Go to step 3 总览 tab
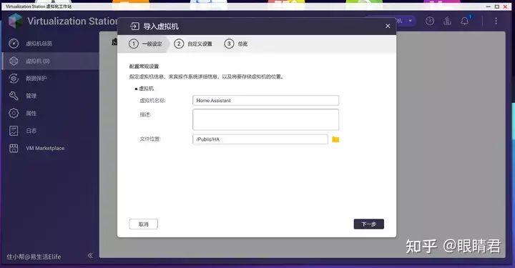 [x=236, y=44]
